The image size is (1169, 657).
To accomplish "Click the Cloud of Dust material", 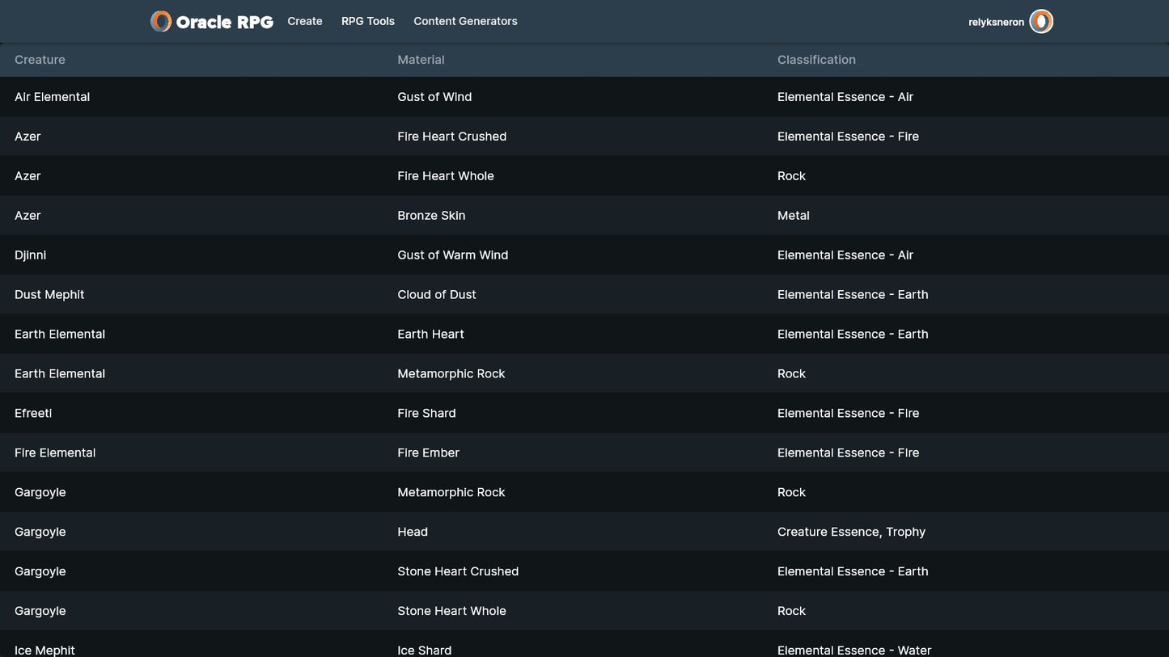I will tap(437, 295).
